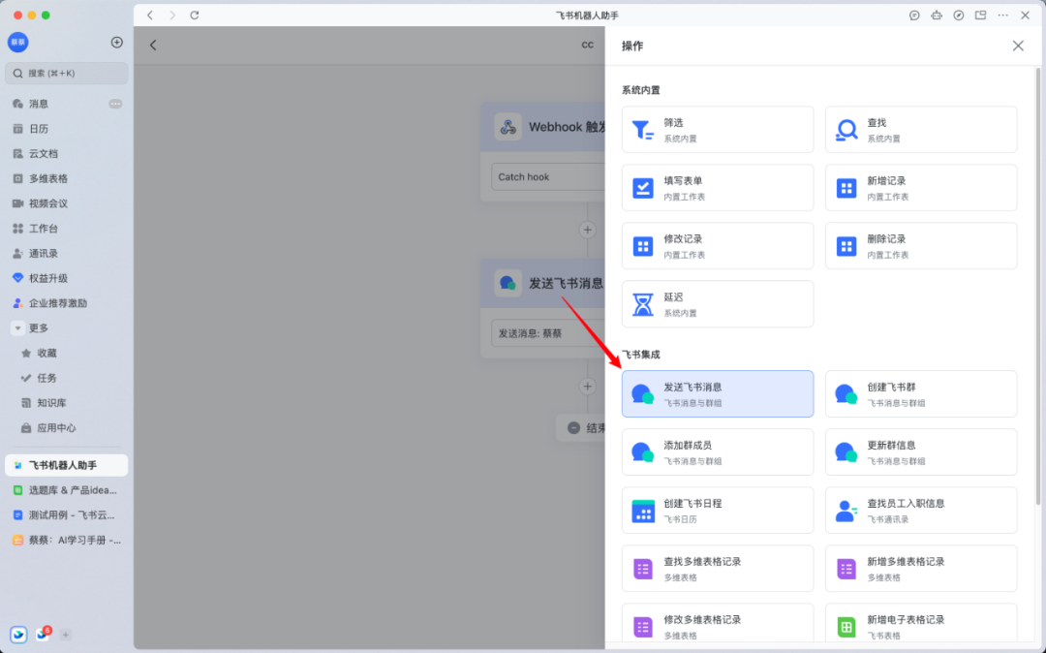Open the 选题库 & 产品idea pinned tab
The width and height of the screenshot is (1046, 653).
(x=66, y=490)
